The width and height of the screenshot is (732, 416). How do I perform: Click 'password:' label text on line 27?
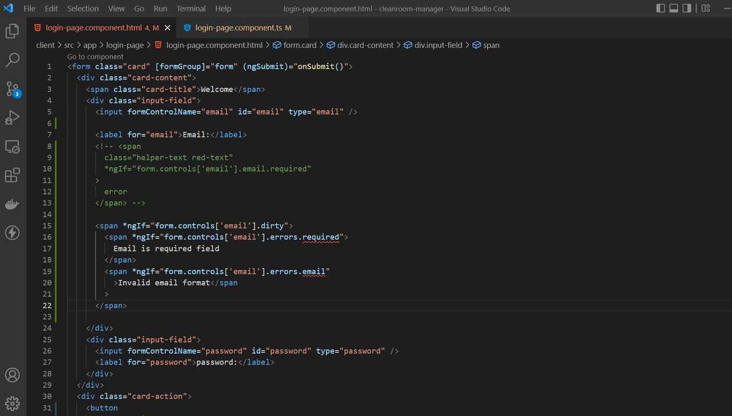click(217, 362)
